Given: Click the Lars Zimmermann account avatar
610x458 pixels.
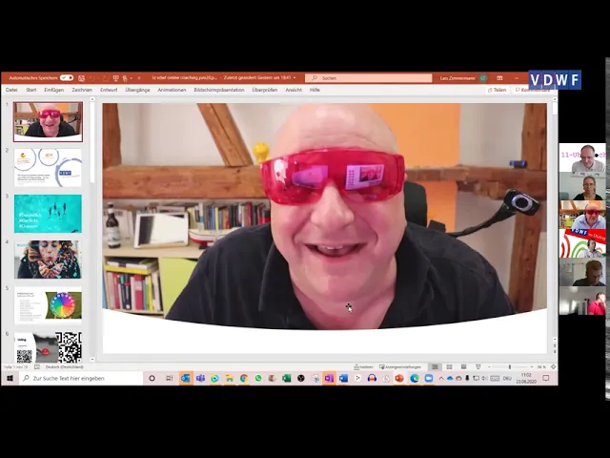Looking at the screenshot, I should pyautogui.click(x=483, y=78).
